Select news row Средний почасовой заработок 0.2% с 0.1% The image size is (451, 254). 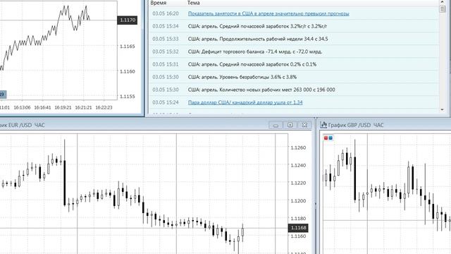click(x=294, y=64)
